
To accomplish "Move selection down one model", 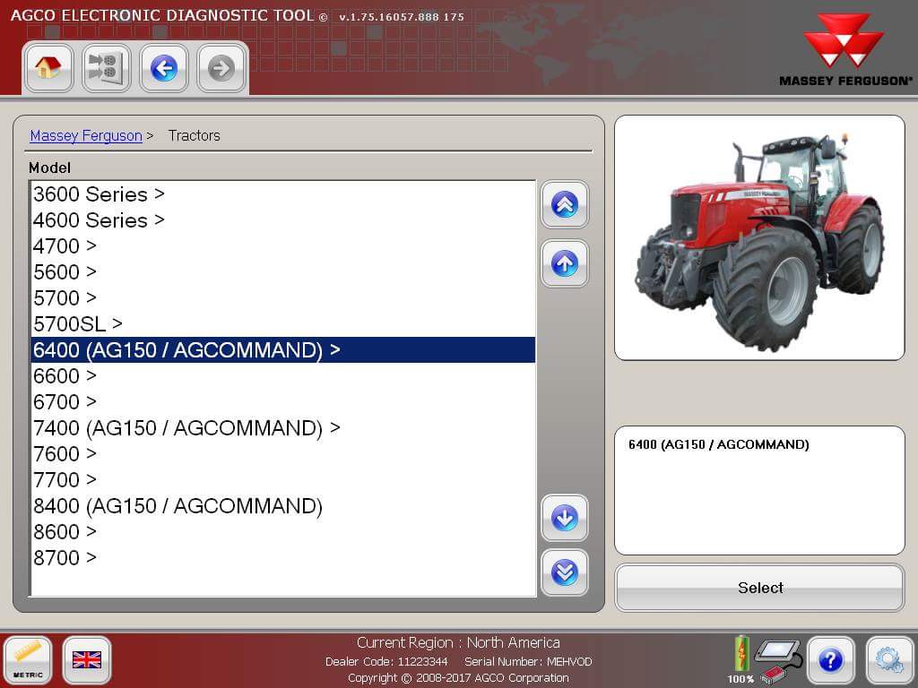I will [565, 519].
